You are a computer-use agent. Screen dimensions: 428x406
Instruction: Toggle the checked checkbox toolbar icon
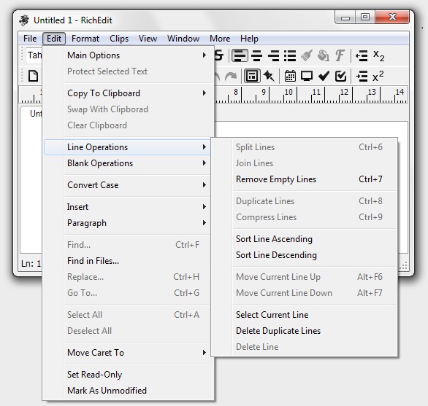coord(340,76)
